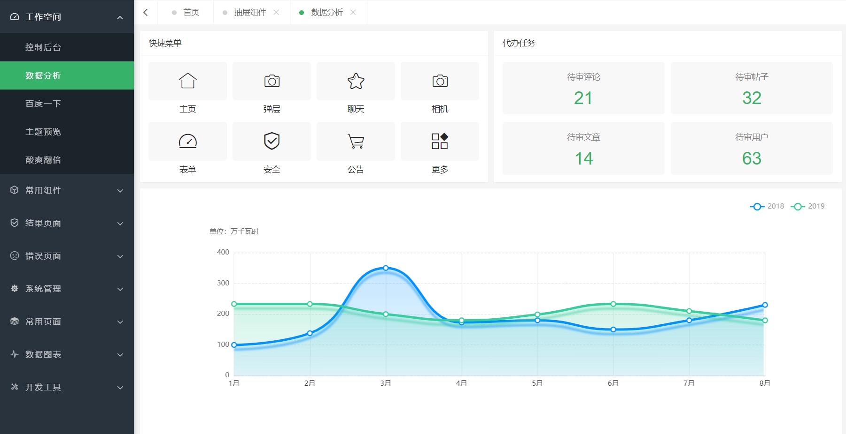Open the 主页 home shortcut icon
Screen dimensions: 846x434
(187, 81)
